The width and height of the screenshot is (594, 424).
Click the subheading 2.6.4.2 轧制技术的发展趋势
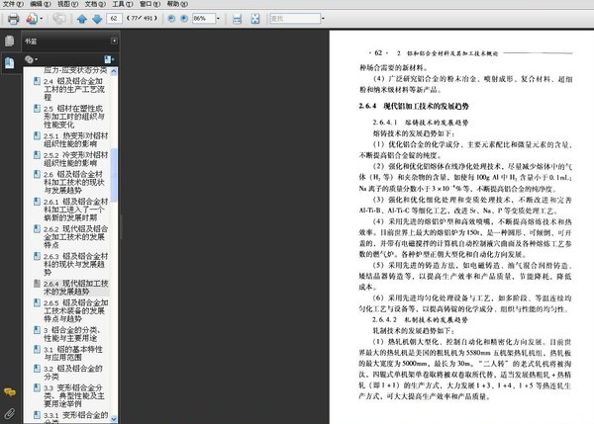pos(420,320)
